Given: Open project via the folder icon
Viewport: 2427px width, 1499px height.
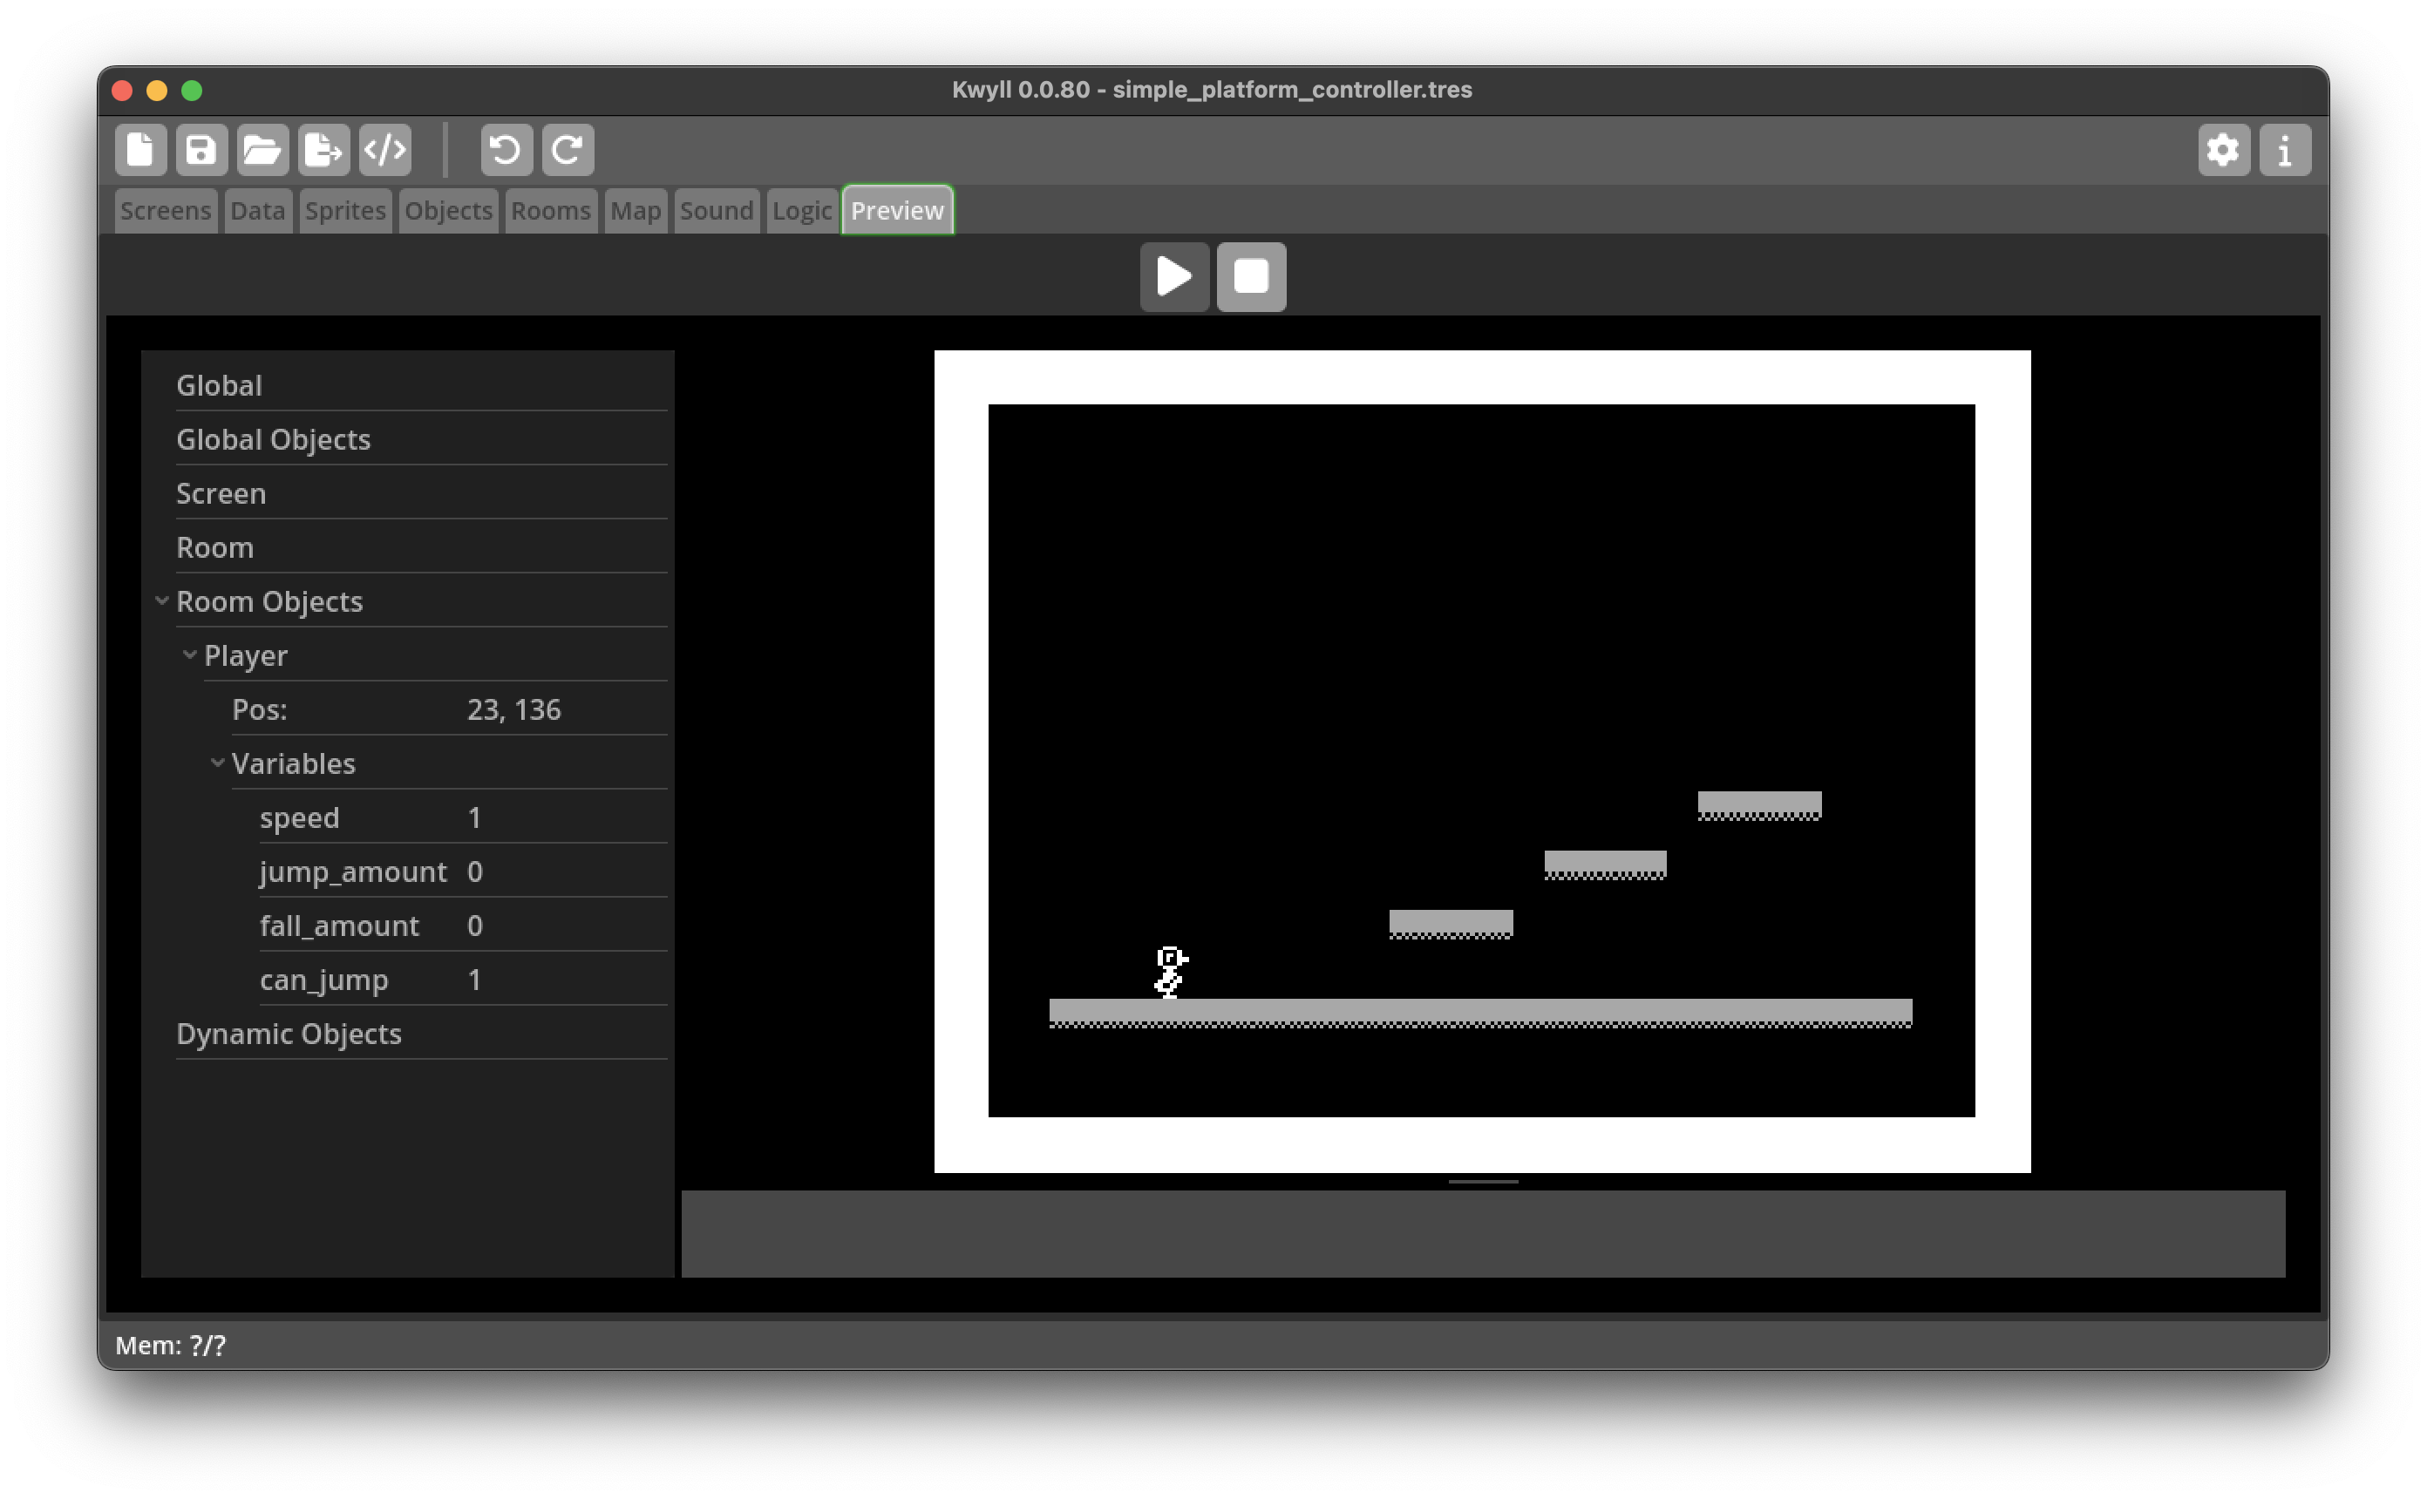Looking at the screenshot, I should (262, 150).
